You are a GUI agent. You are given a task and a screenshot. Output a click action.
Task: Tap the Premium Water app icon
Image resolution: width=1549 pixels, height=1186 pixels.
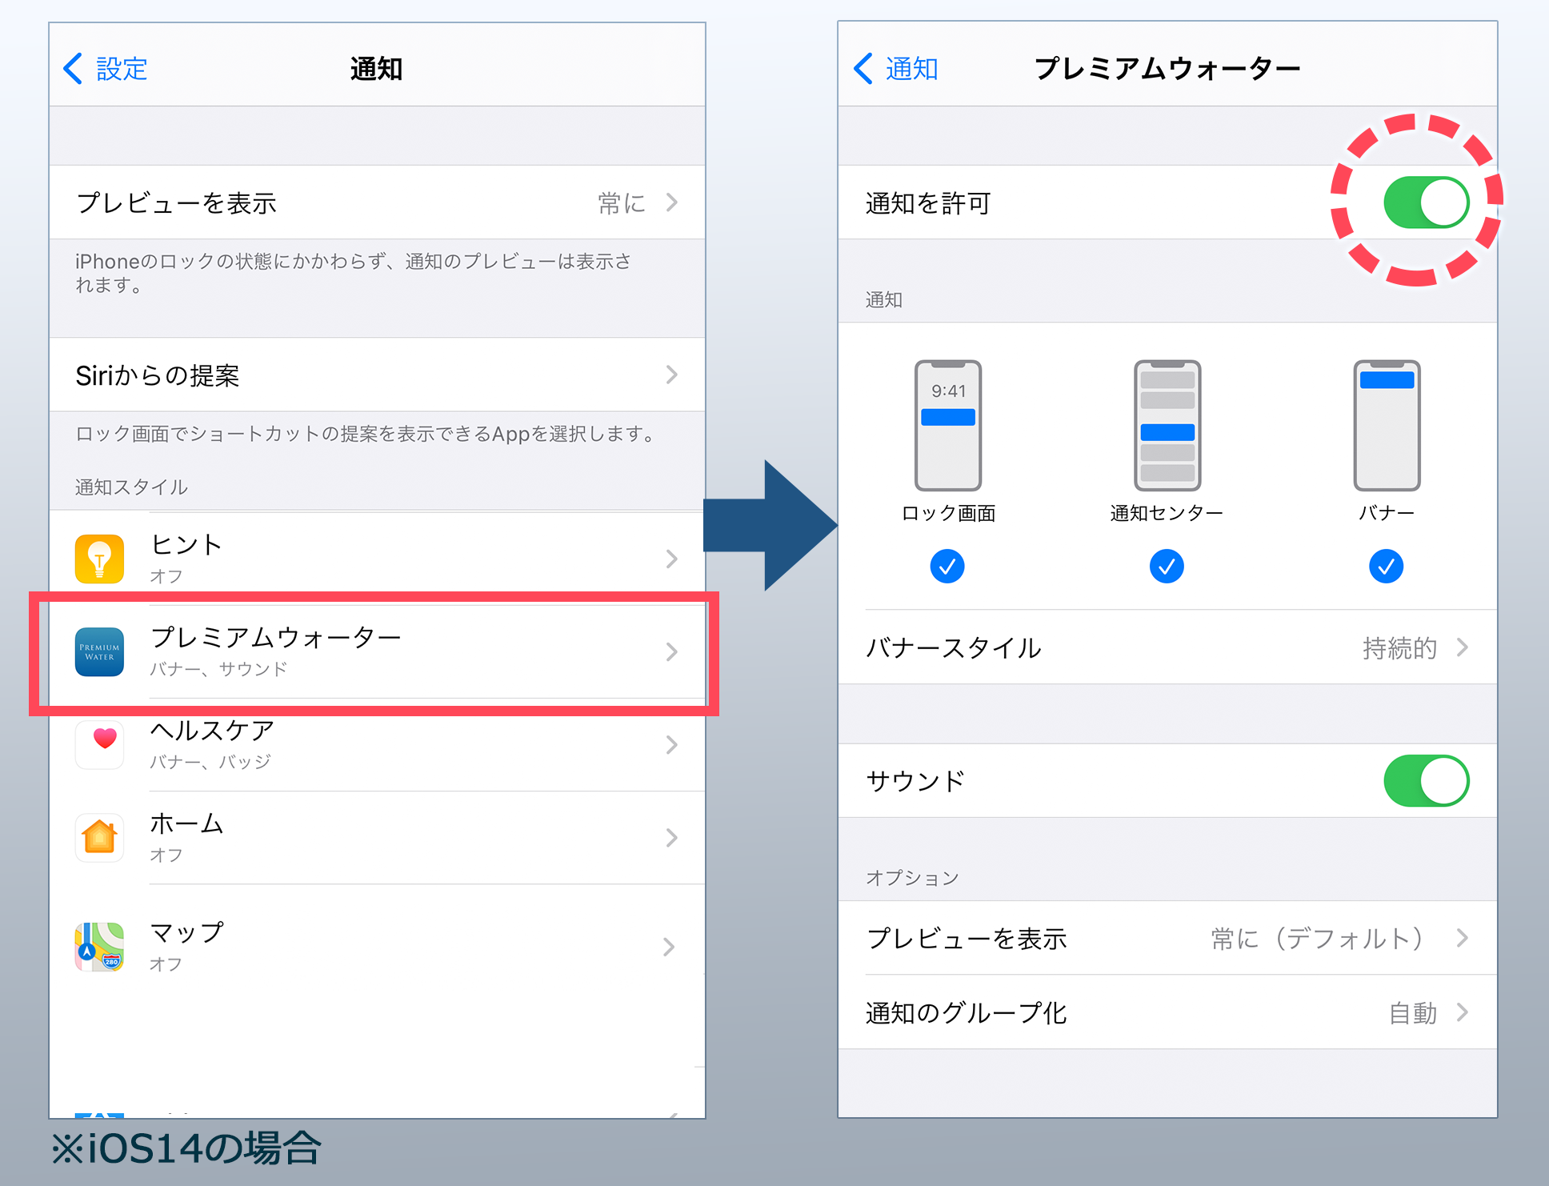(x=99, y=651)
